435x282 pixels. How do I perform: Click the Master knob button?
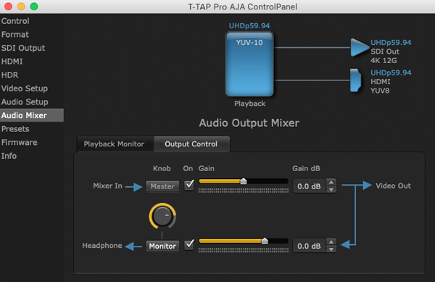pos(162,186)
